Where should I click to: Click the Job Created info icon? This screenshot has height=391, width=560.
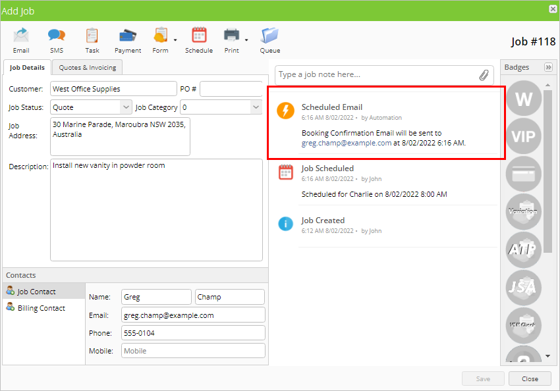pos(286,224)
